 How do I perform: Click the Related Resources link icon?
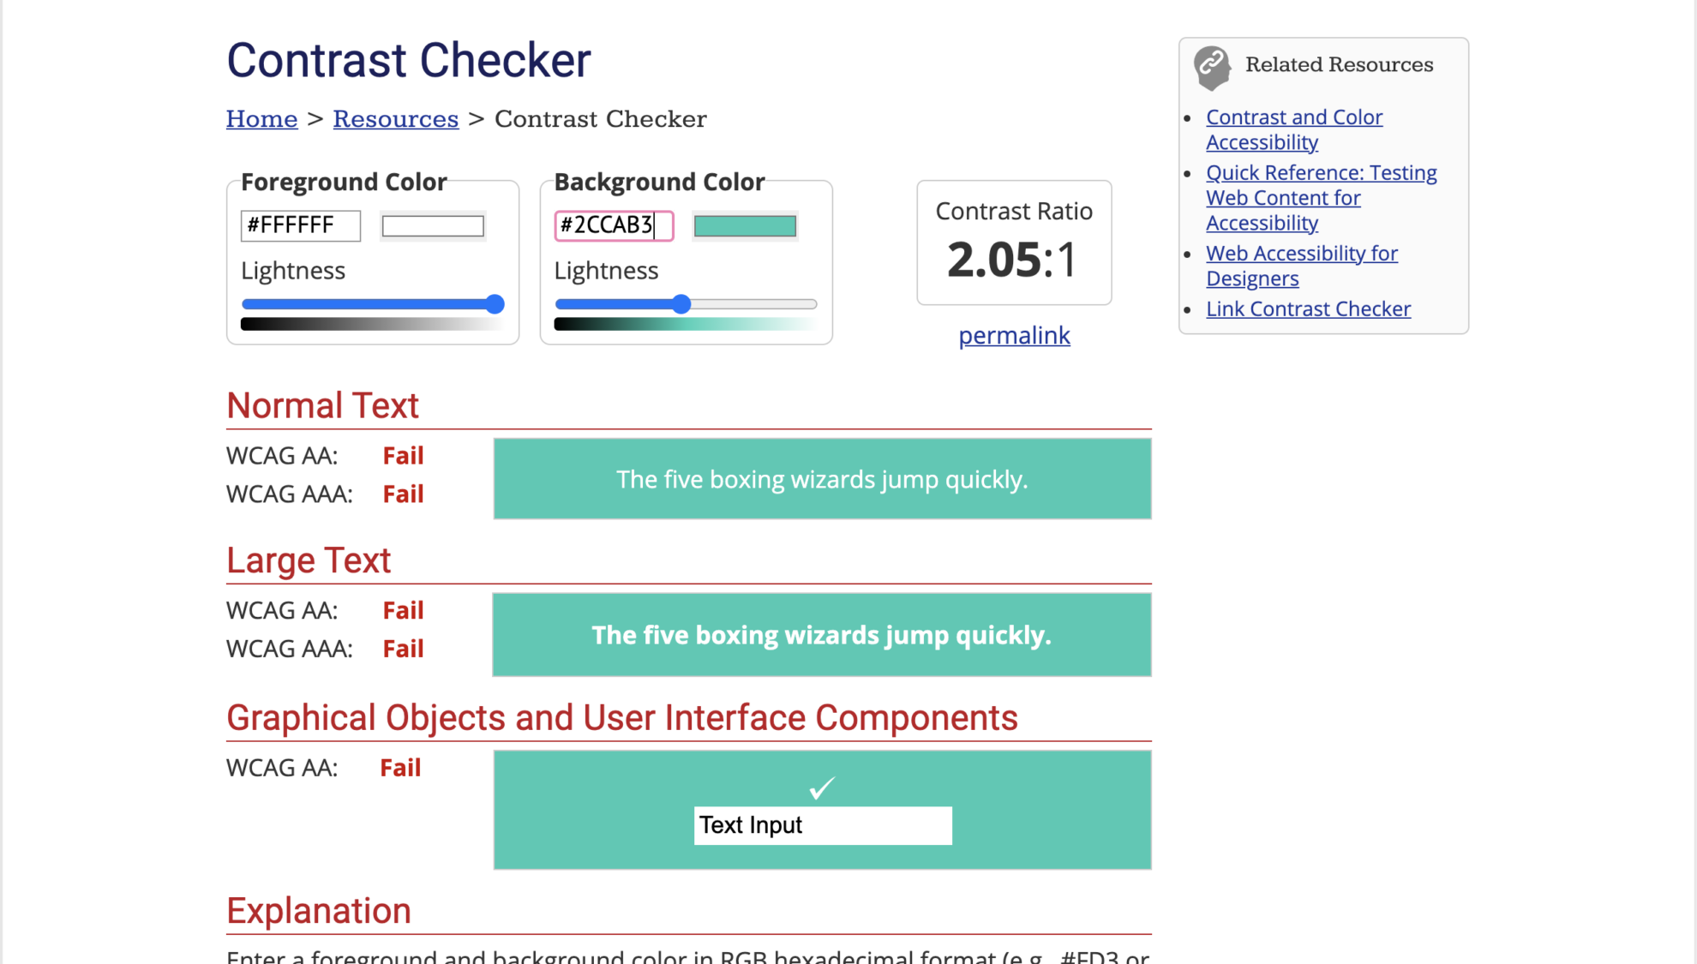tap(1212, 67)
